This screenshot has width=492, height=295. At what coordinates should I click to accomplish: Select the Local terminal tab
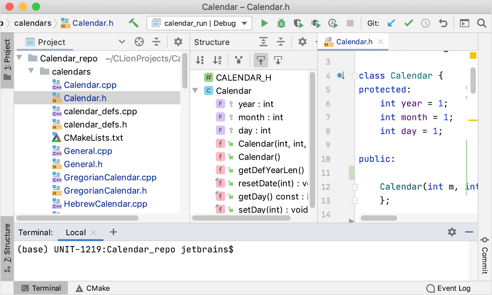(x=76, y=233)
